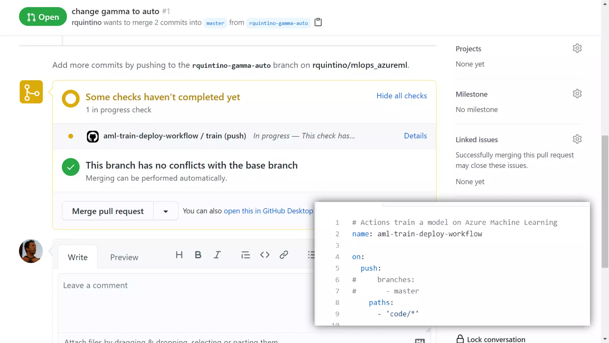Expand merge options dropdown arrow
Image resolution: width=609 pixels, height=343 pixels.
(x=166, y=211)
